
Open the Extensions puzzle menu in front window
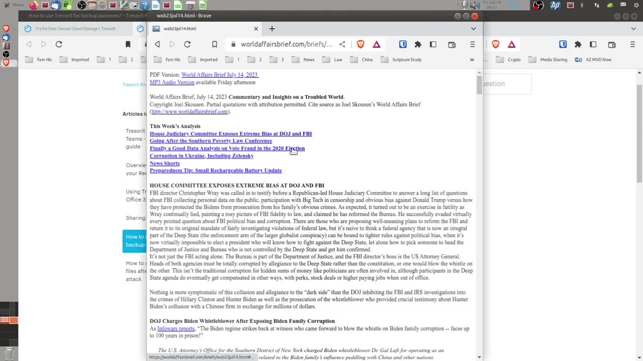418,45
